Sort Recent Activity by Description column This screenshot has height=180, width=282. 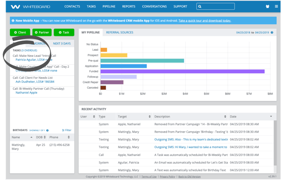tap(190, 117)
